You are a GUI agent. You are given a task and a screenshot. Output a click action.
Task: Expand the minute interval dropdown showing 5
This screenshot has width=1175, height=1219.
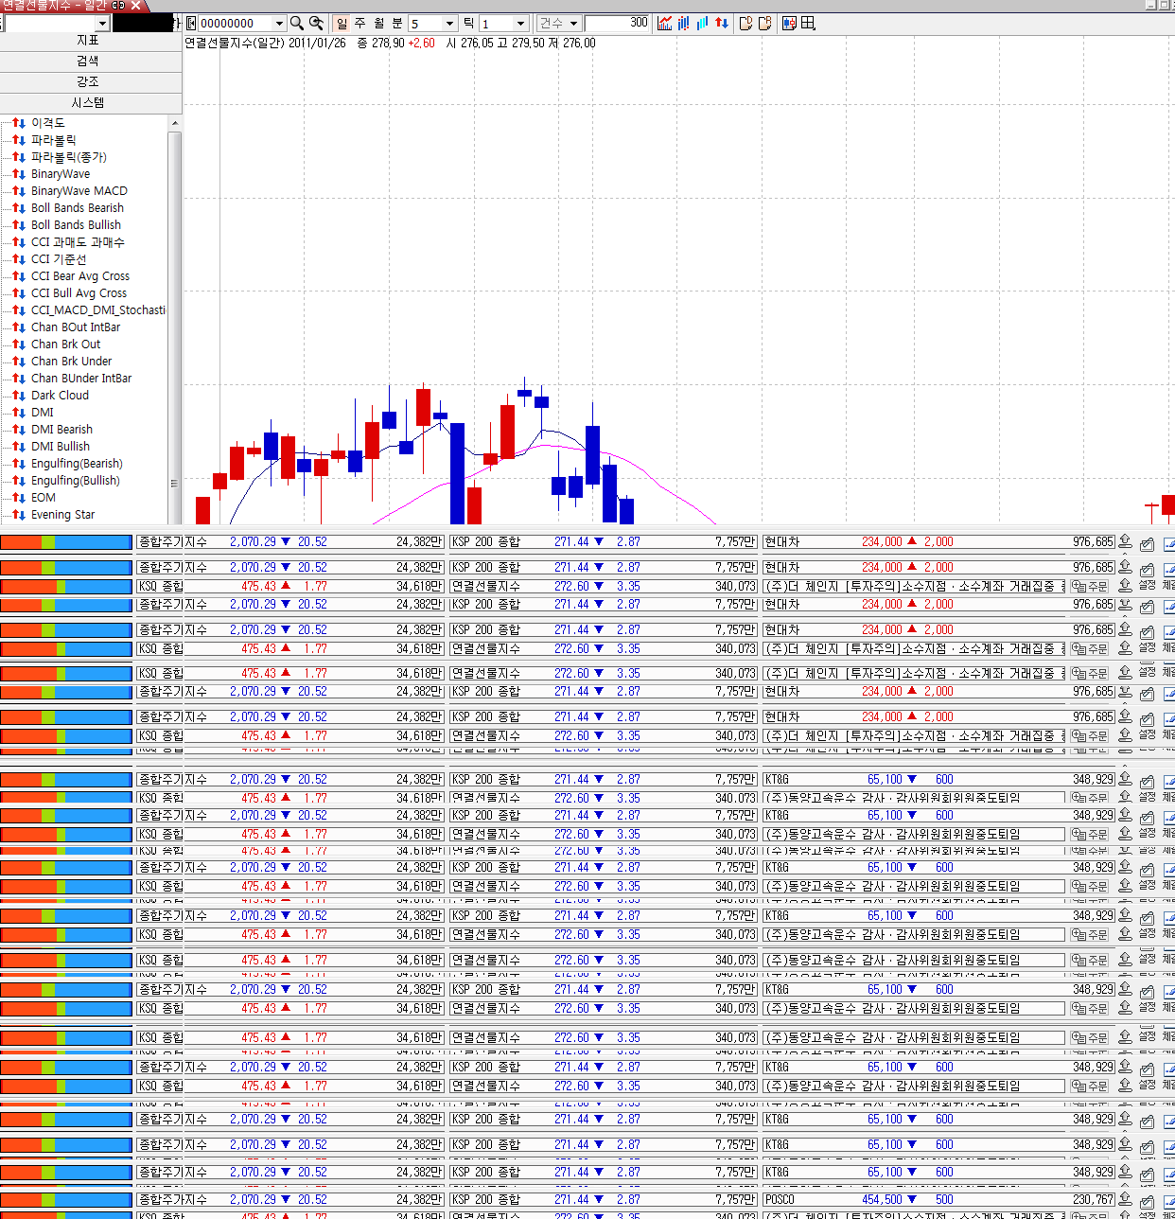450,23
